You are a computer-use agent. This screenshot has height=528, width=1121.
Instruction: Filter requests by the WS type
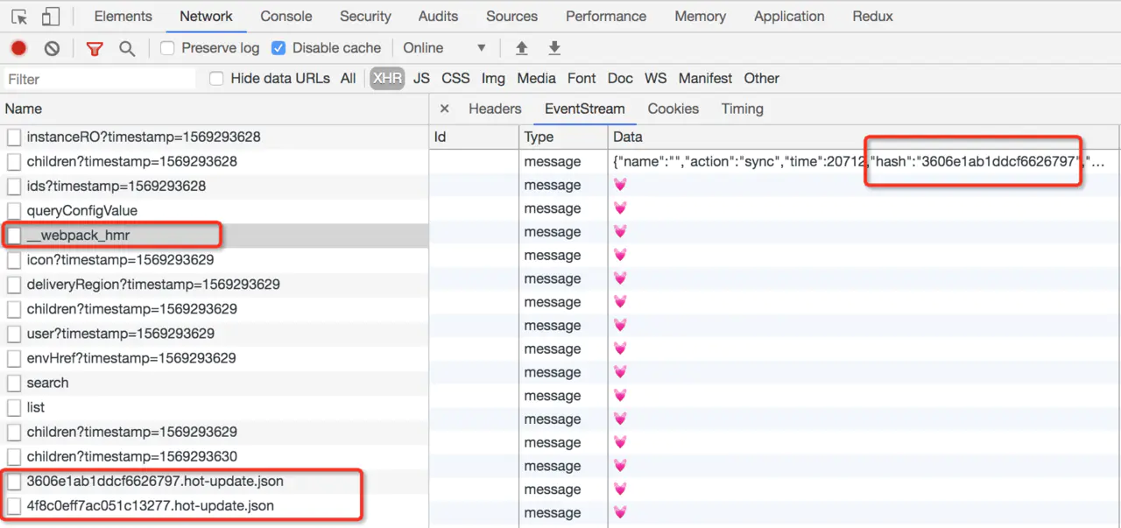655,78
